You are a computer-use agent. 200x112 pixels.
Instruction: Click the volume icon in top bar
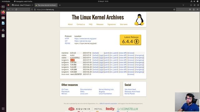point(194,1)
